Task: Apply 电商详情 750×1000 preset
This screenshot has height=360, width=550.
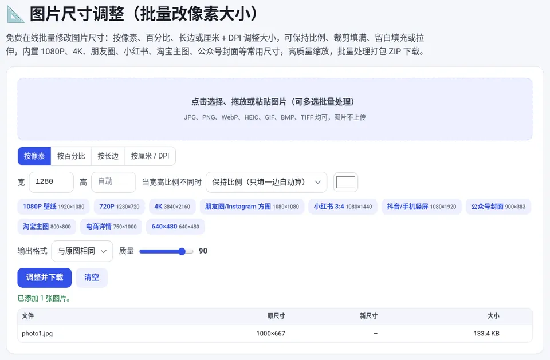Action: click(111, 227)
